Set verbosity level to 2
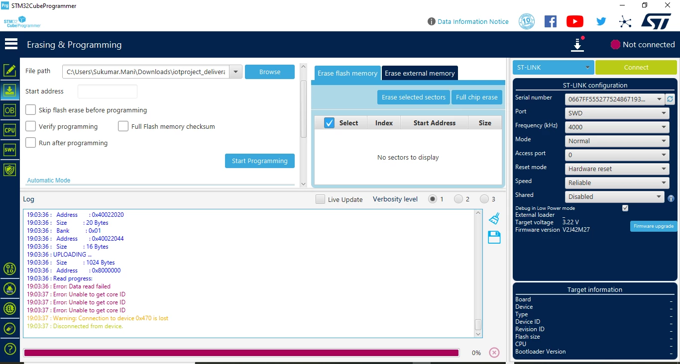The image size is (680, 364). click(x=458, y=199)
